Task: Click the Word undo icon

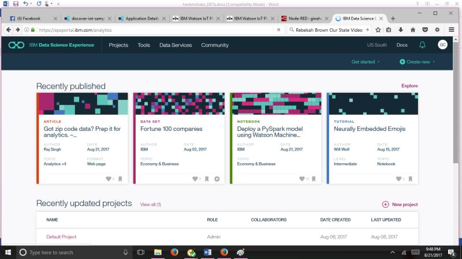Action: 25,4
